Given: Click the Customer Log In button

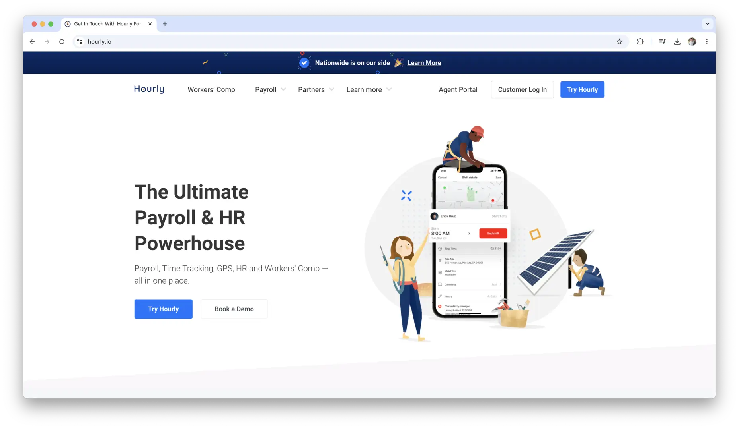Looking at the screenshot, I should (x=522, y=90).
